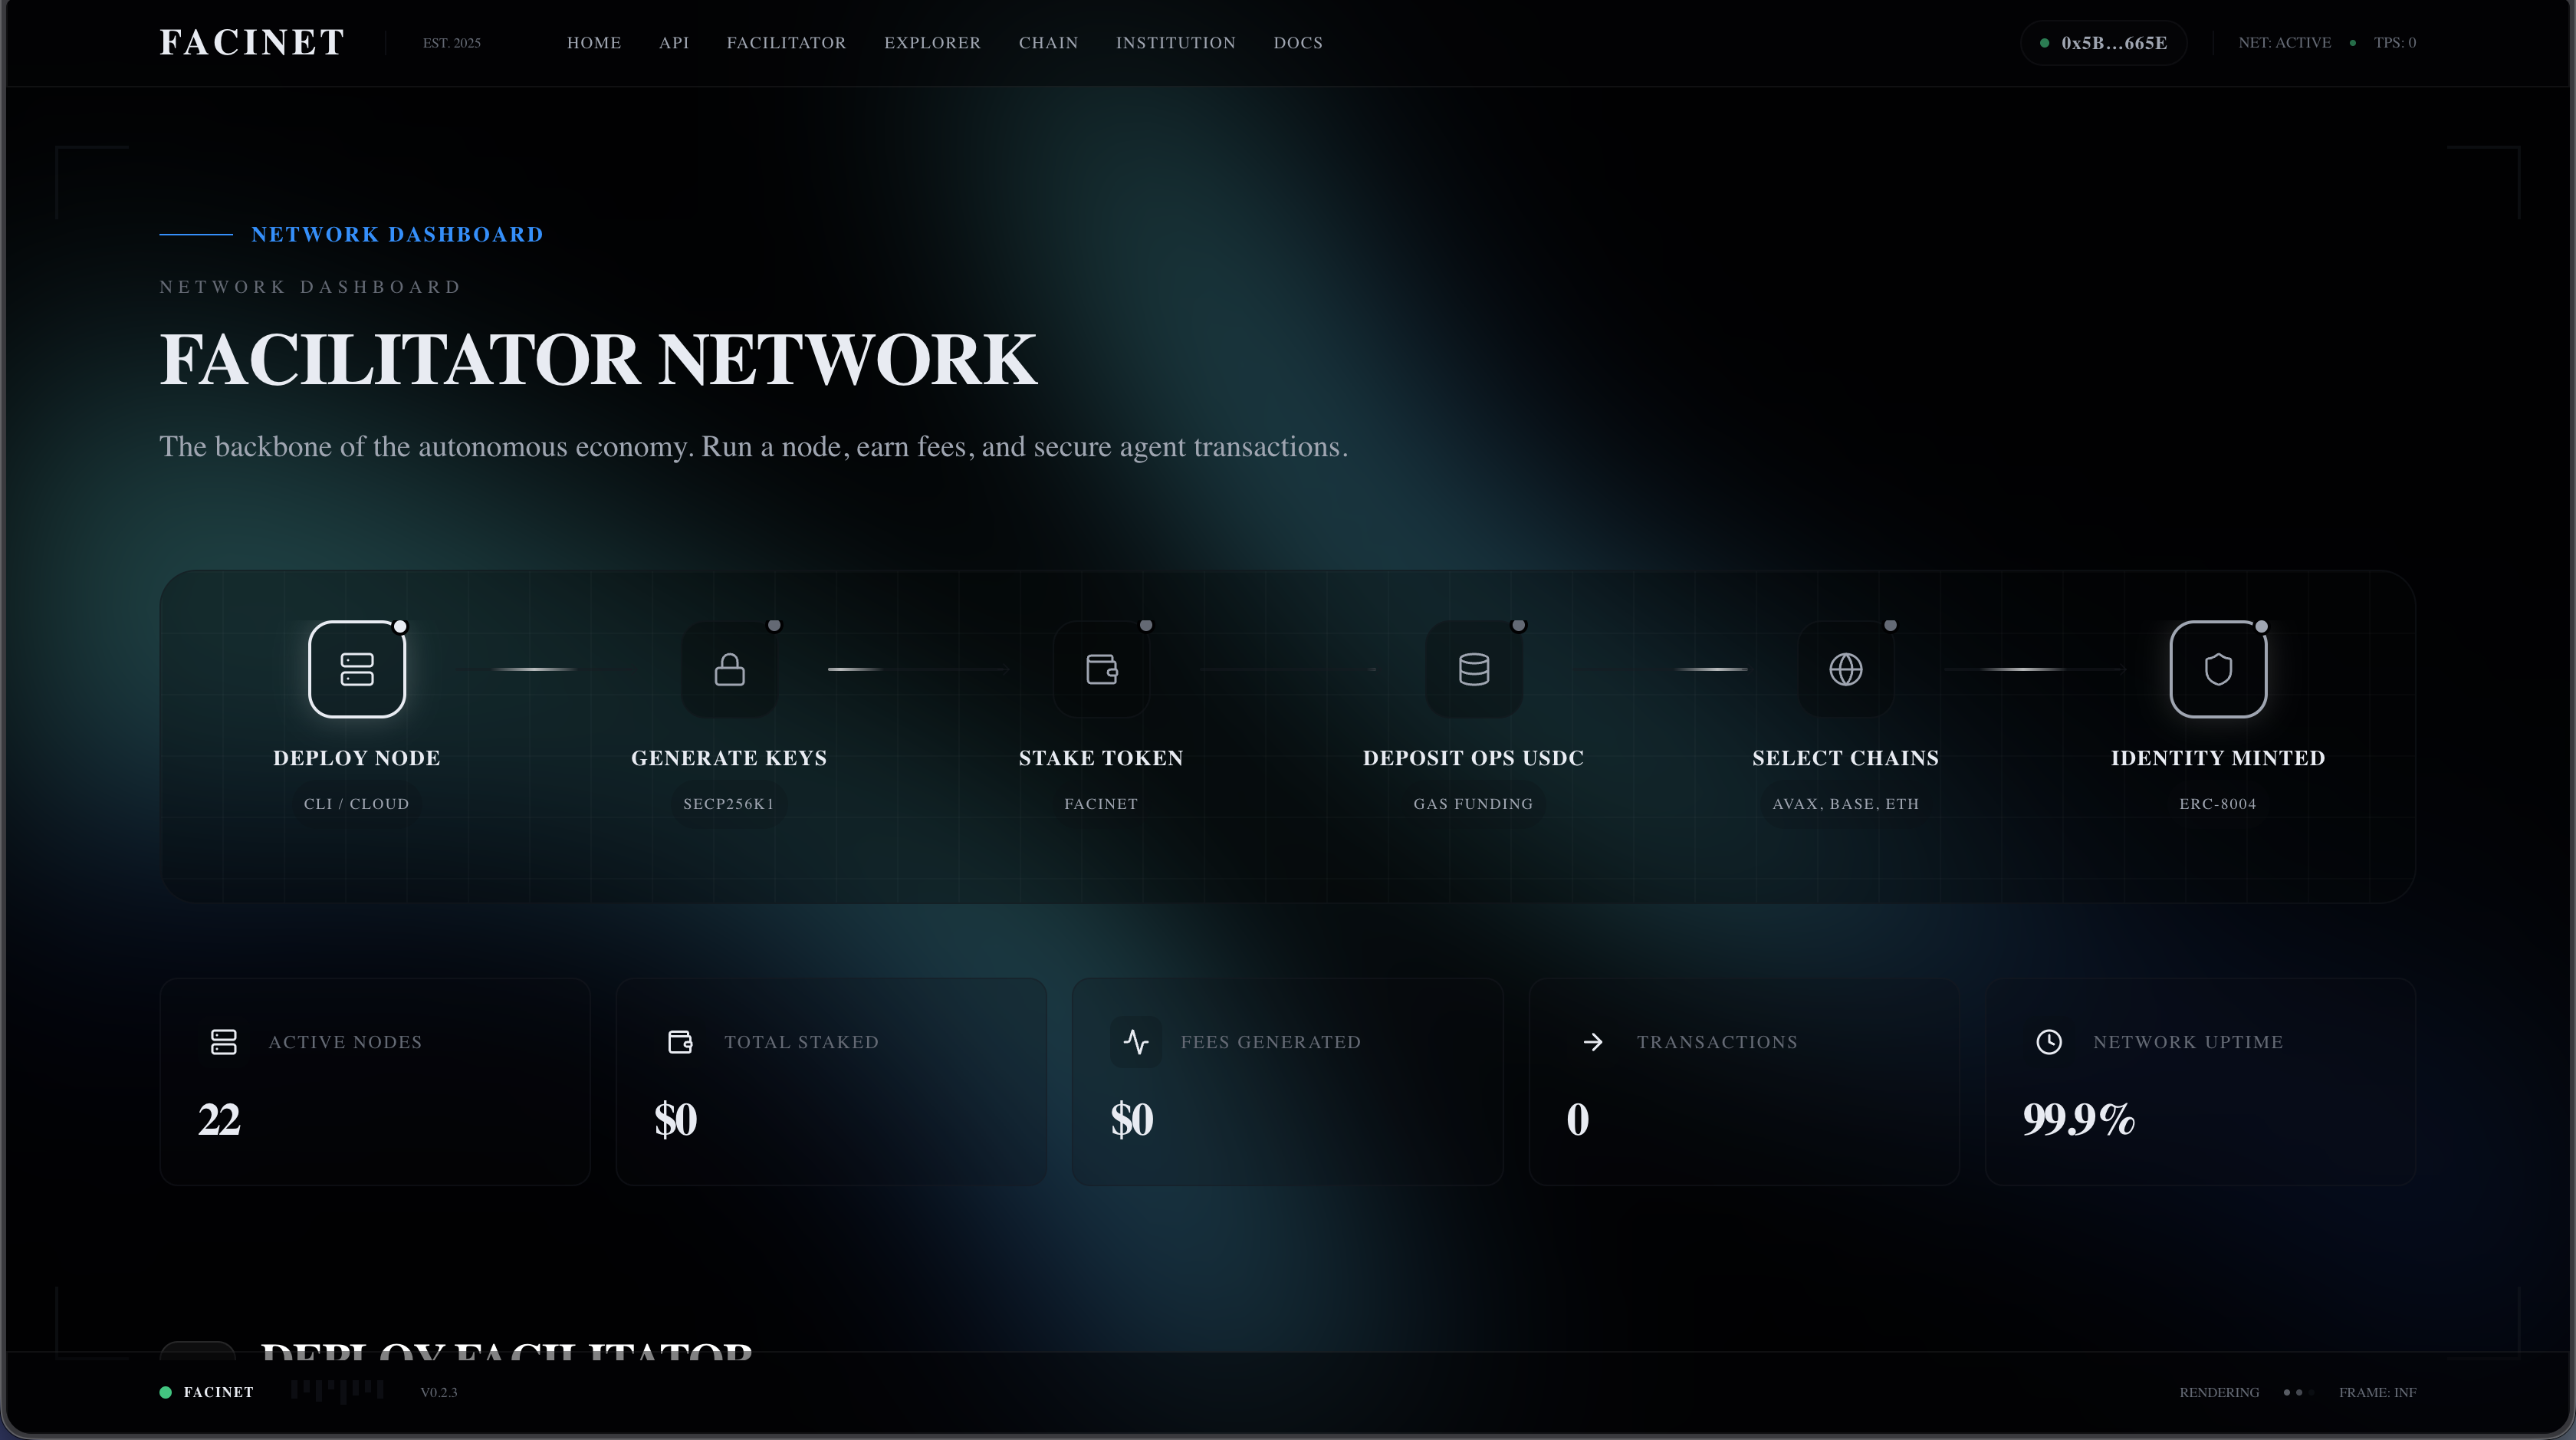Click the Network Uptime clock icon

click(x=2049, y=1042)
